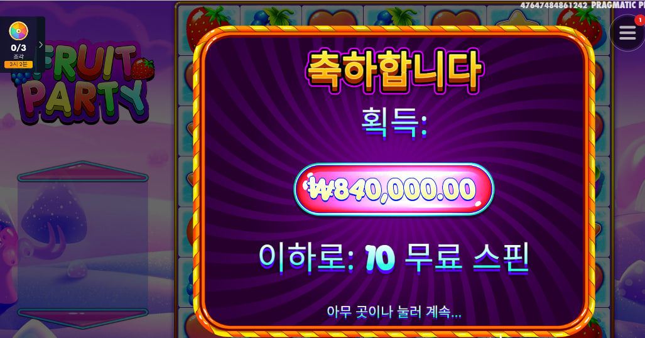Click the 0/3 조각 pieces counter
The width and height of the screenshot is (645, 338).
pos(18,51)
